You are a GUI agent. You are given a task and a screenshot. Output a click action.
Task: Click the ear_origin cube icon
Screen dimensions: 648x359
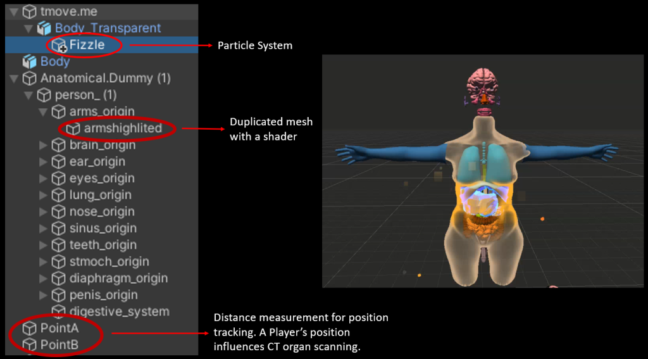[x=59, y=161]
